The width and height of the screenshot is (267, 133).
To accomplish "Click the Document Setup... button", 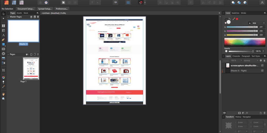I will pyautogui.click(x=26, y=9).
